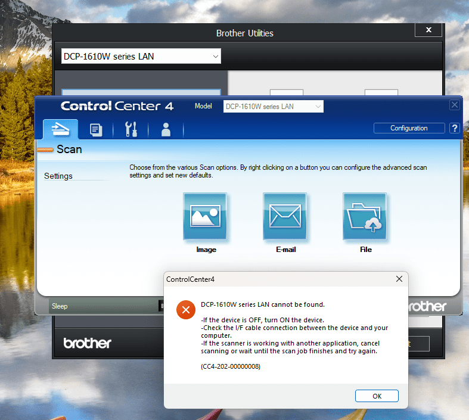Click the brother logo in Brother Utilities

(x=88, y=343)
